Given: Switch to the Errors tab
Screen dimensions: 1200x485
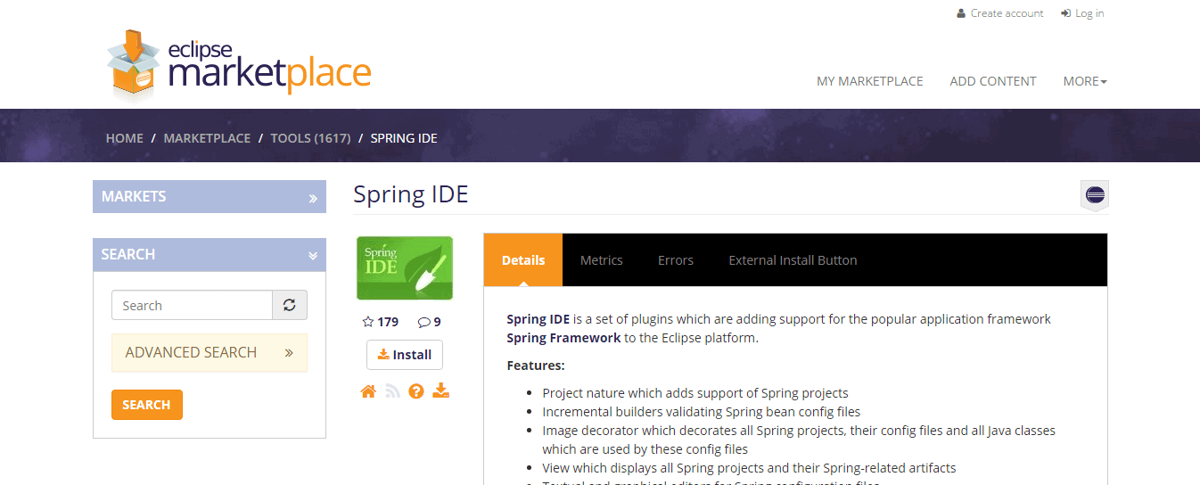Looking at the screenshot, I should tap(676, 260).
